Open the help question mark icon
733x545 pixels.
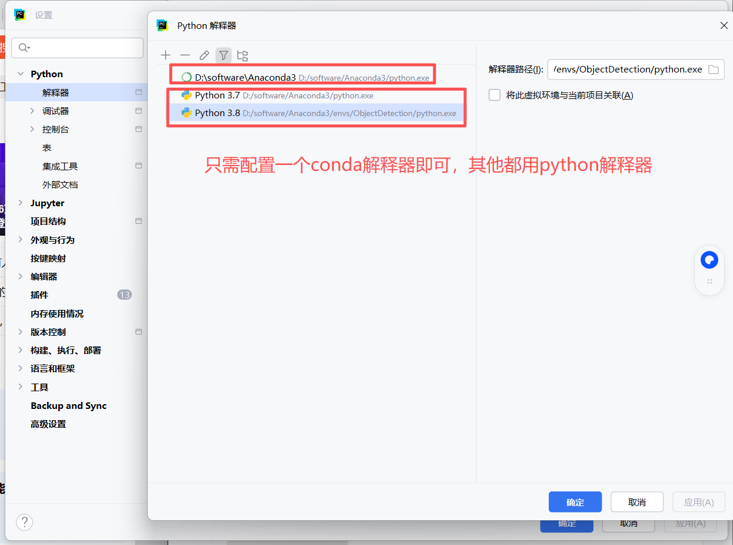tap(24, 521)
